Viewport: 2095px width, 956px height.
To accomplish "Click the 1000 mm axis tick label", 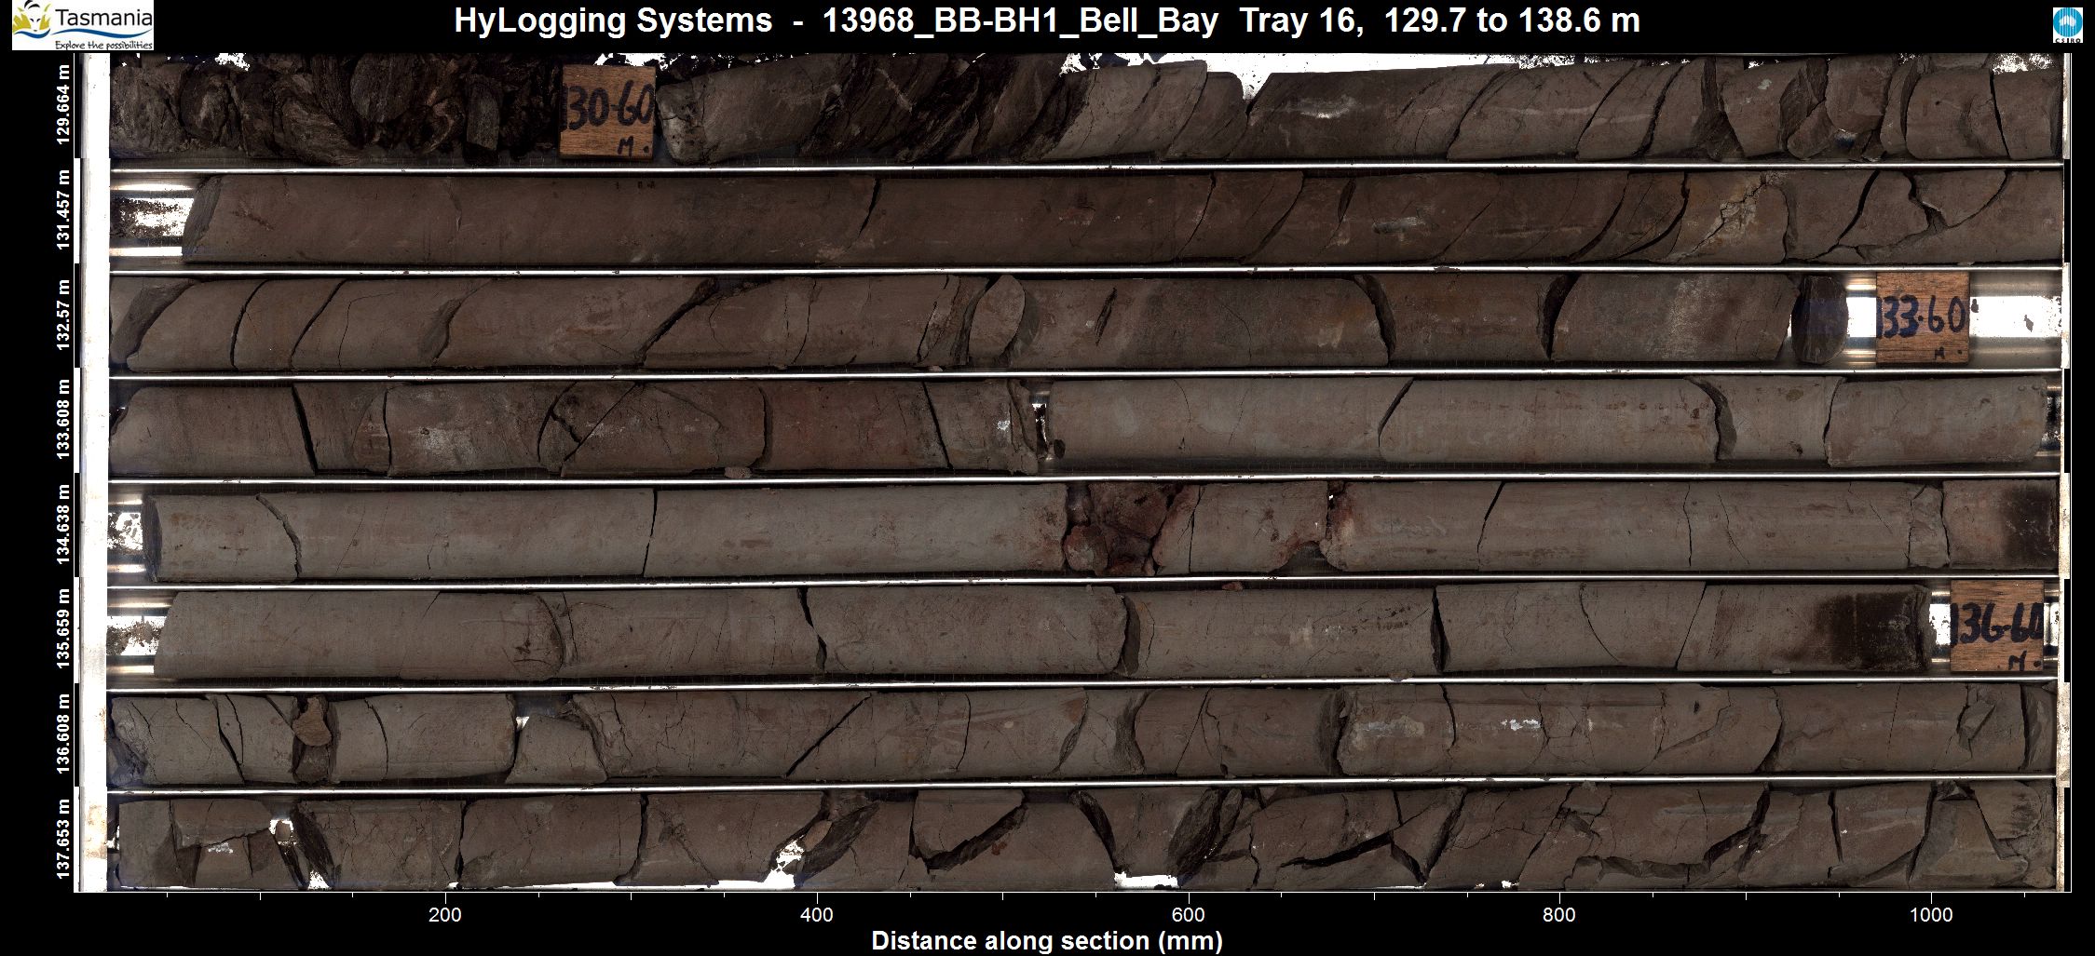I will [1931, 915].
